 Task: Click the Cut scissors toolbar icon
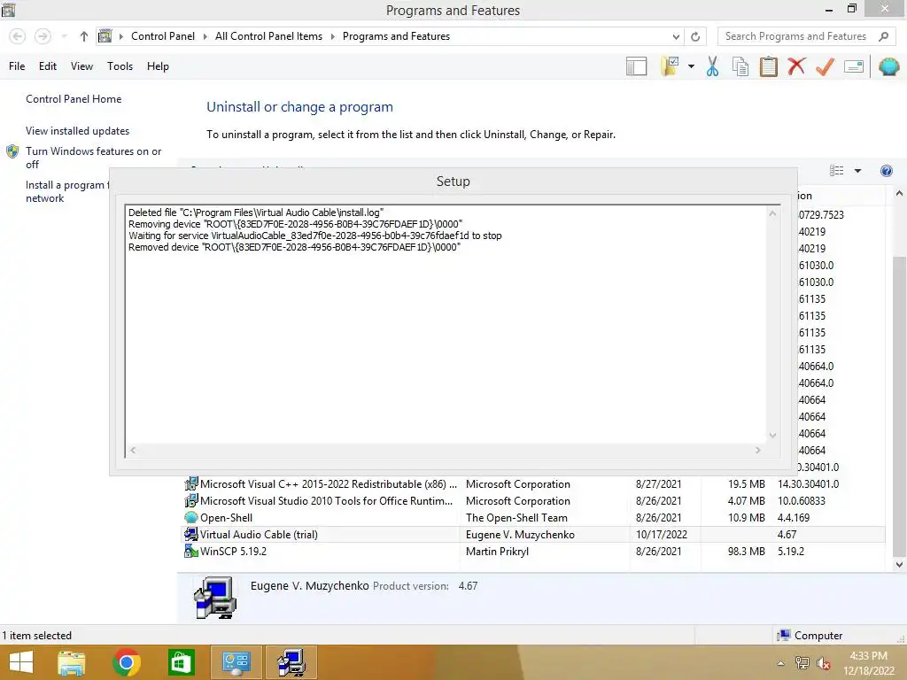click(712, 66)
